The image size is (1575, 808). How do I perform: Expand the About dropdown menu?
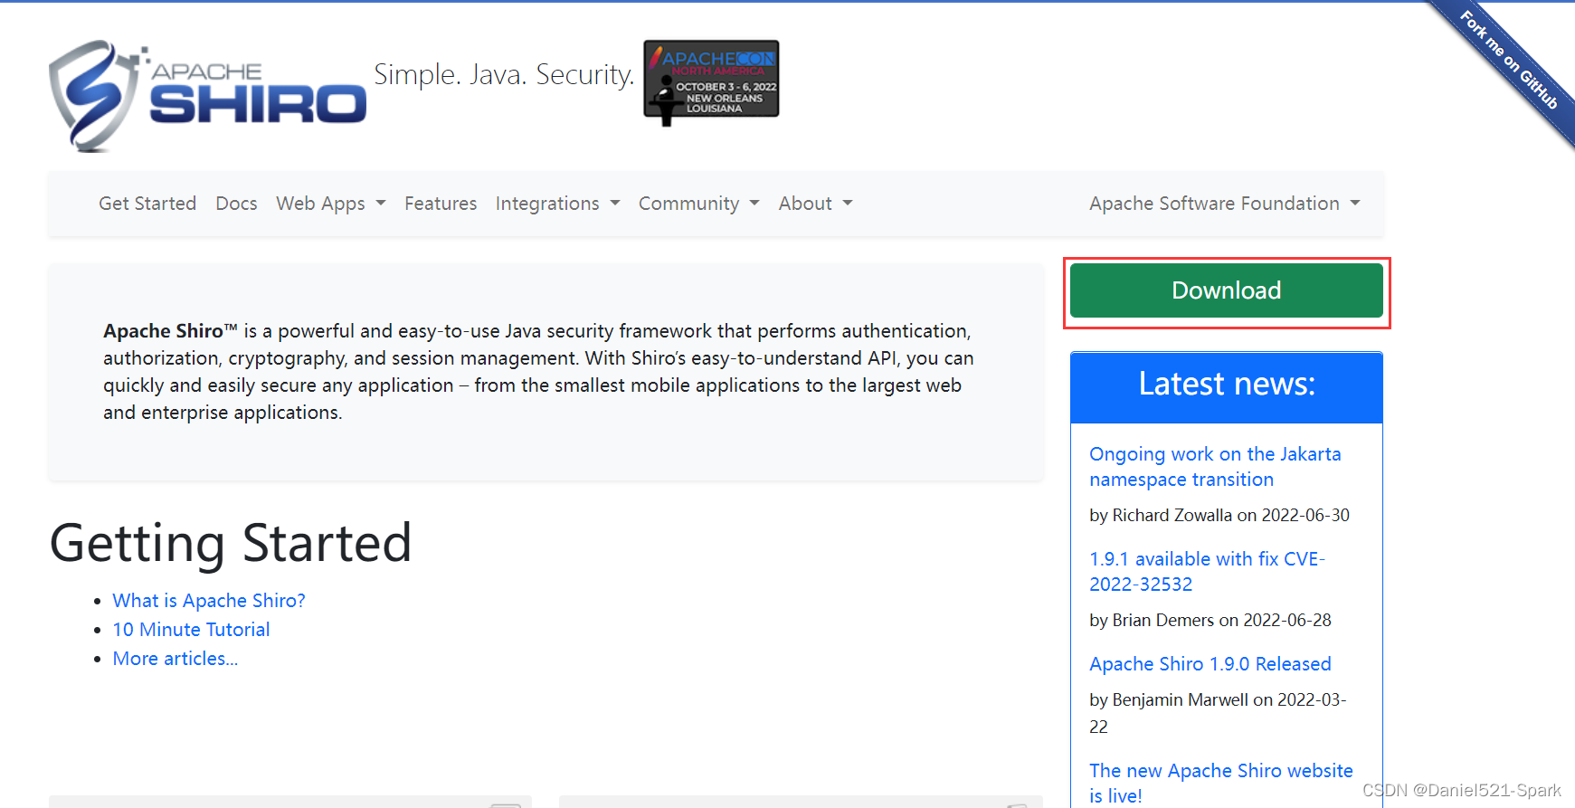point(815,204)
